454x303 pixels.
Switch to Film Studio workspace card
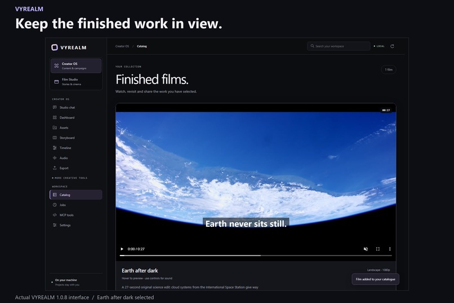click(x=76, y=81)
